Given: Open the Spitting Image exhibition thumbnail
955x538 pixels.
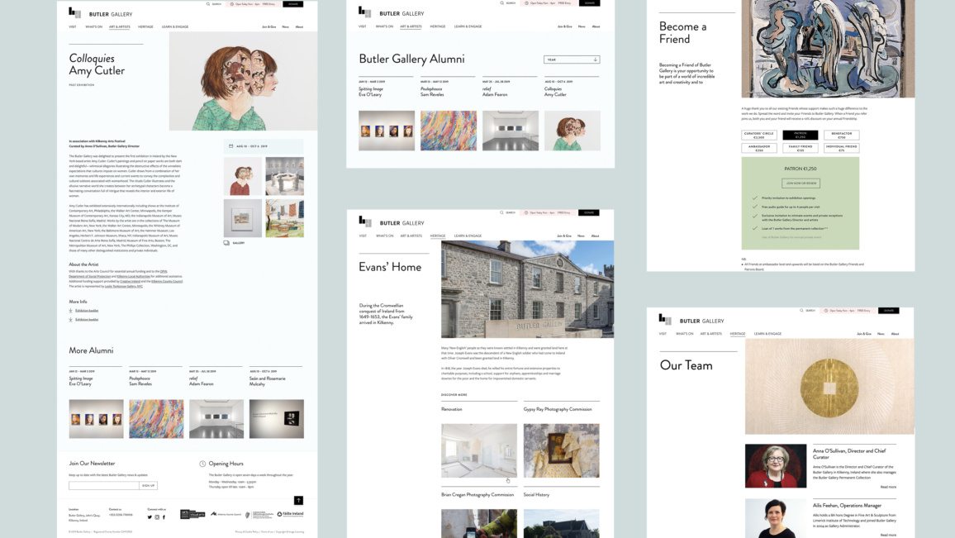Looking at the screenshot, I should [387, 131].
